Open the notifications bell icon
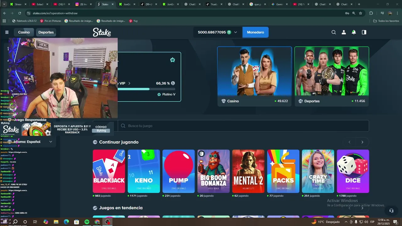The height and width of the screenshot is (226, 402). click(x=354, y=32)
